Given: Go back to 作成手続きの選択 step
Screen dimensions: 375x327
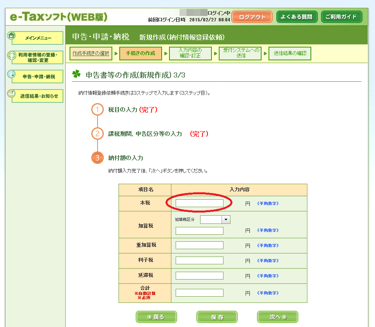Looking at the screenshot, I should pyautogui.click(x=91, y=53).
